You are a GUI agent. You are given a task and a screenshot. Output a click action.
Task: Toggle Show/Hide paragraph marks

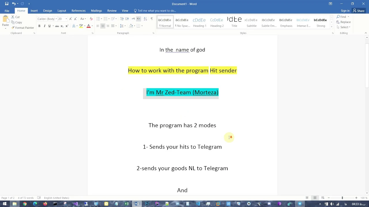152,19
